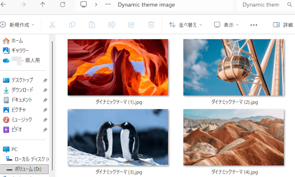Open the 新規作成 dropdown
The image size is (295, 177).
coord(18,25)
